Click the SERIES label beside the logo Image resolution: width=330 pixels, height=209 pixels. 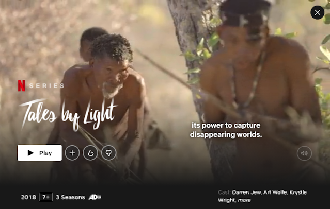[46, 85]
